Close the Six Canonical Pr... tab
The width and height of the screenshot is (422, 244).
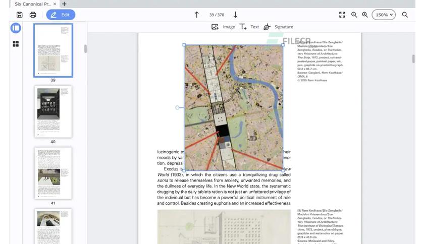[55, 4]
